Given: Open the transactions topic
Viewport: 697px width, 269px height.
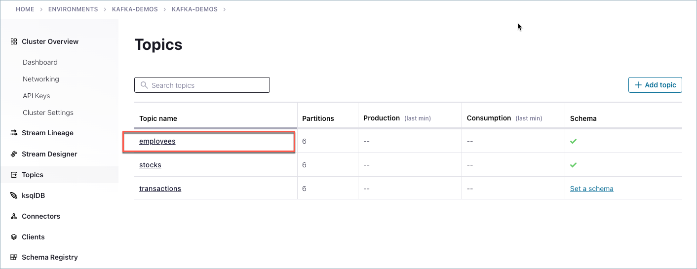Looking at the screenshot, I should (160, 189).
